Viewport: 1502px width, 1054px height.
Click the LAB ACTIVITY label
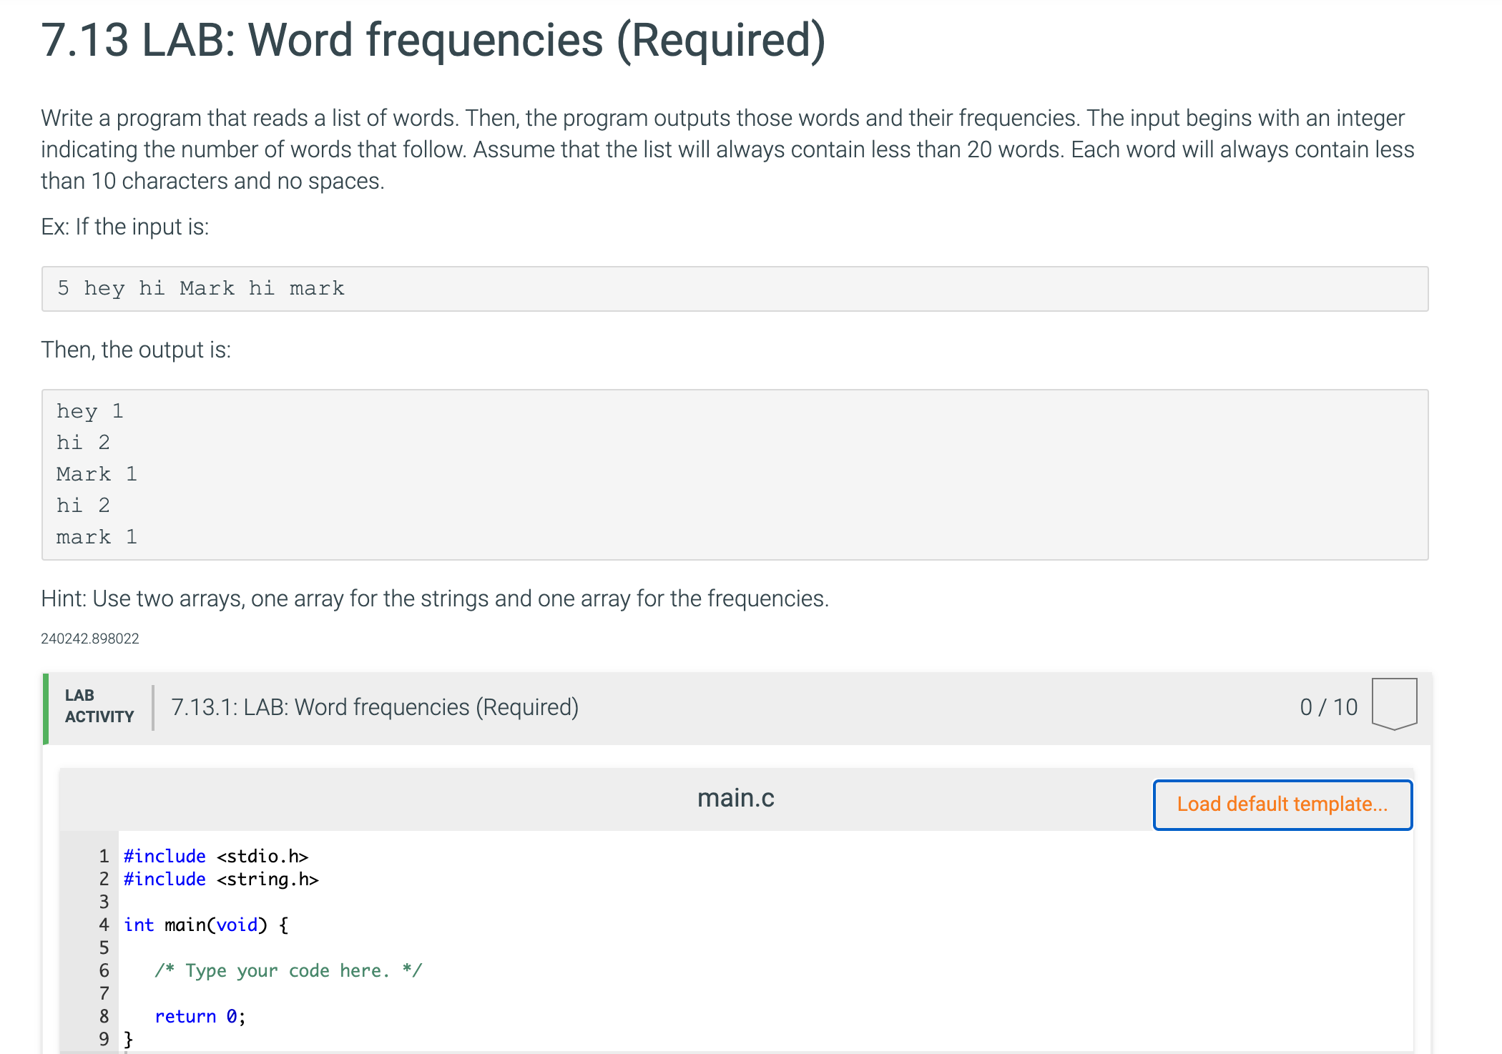tap(99, 706)
